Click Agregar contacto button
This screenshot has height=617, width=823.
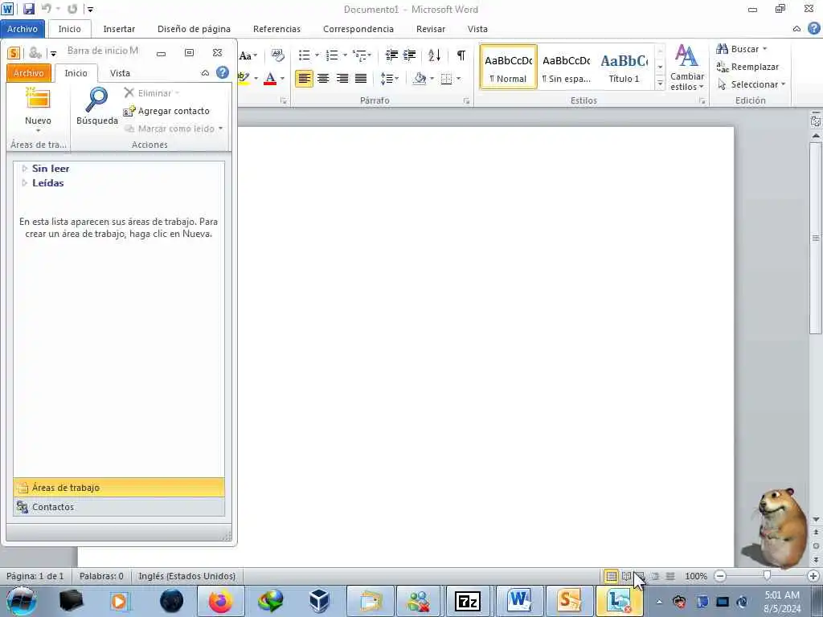(166, 111)
